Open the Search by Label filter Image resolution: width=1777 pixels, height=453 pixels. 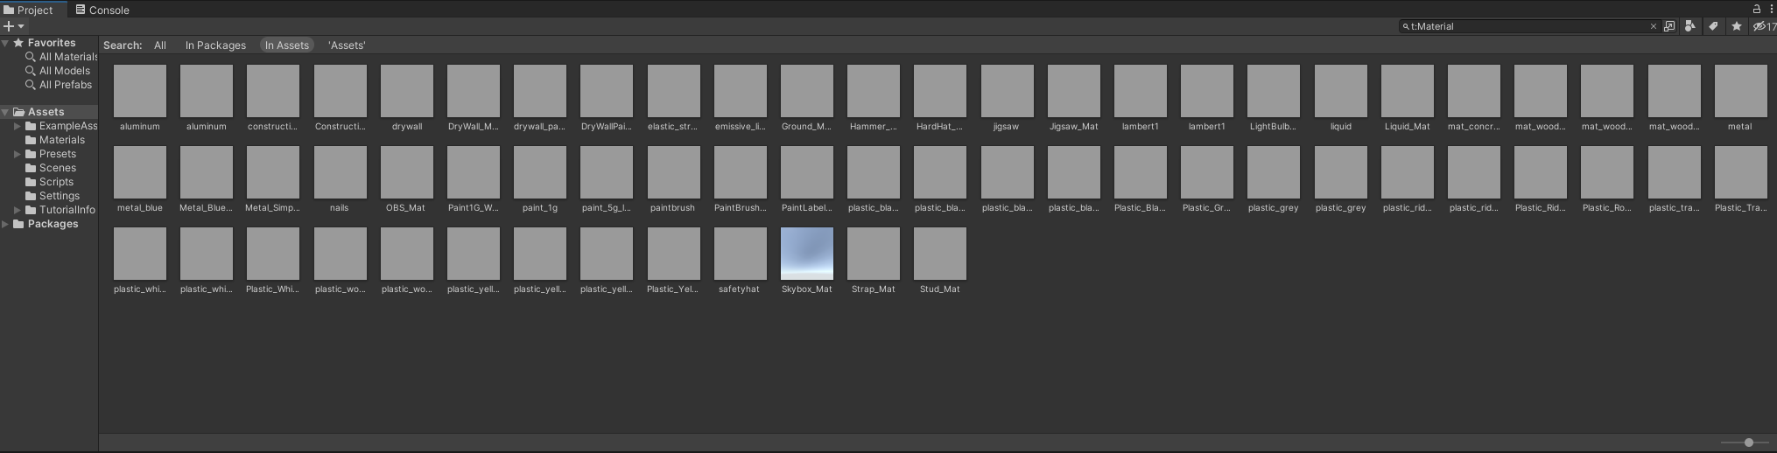coord(1713,26)
